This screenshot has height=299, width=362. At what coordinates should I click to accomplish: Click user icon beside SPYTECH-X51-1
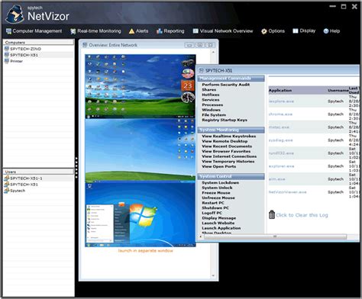pos(7,178)
